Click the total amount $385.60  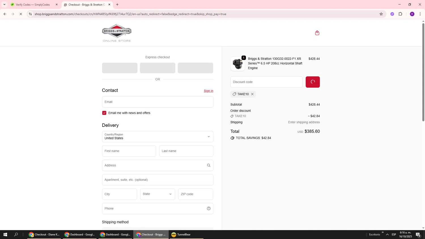[312, 131]
